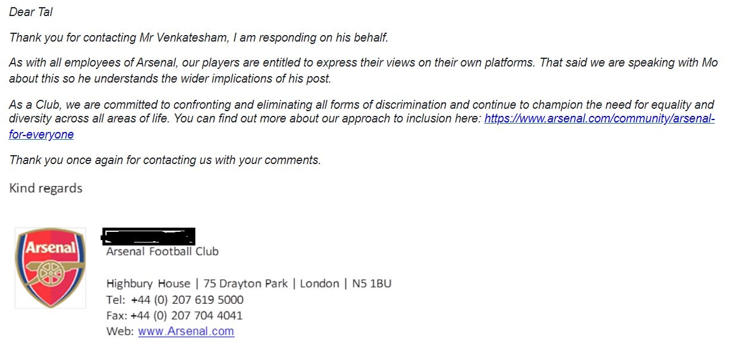Click the Arsenal crest logo
732x359 pixels.
click(51, 267)
